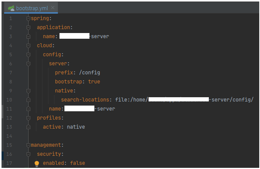Collapse the application: fold marker on line 2

(x=28, y=27)
